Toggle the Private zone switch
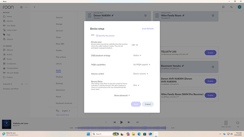This screenshot has width=244, height=137. click(133, 45)
